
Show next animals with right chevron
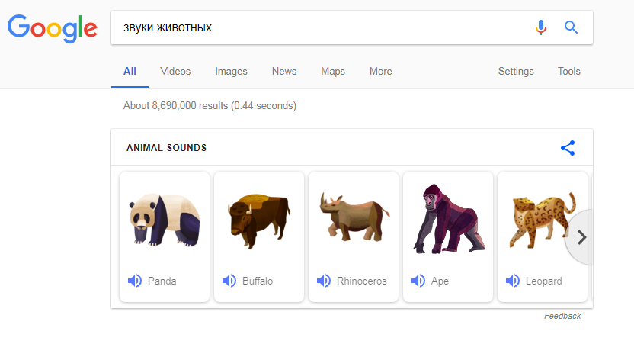tap(582, 237)
